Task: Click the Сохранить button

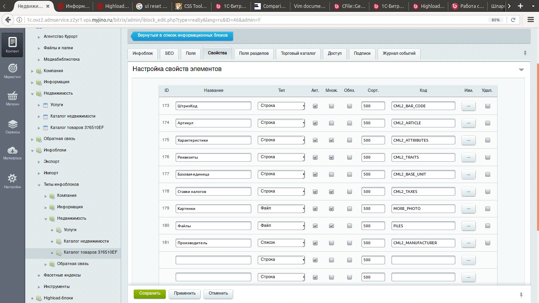Action: click(150, 294)
